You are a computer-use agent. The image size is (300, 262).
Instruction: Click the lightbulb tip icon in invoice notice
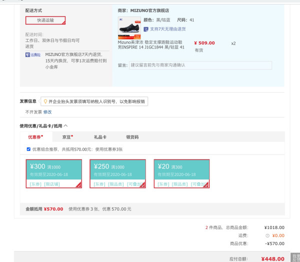(45, 101)
